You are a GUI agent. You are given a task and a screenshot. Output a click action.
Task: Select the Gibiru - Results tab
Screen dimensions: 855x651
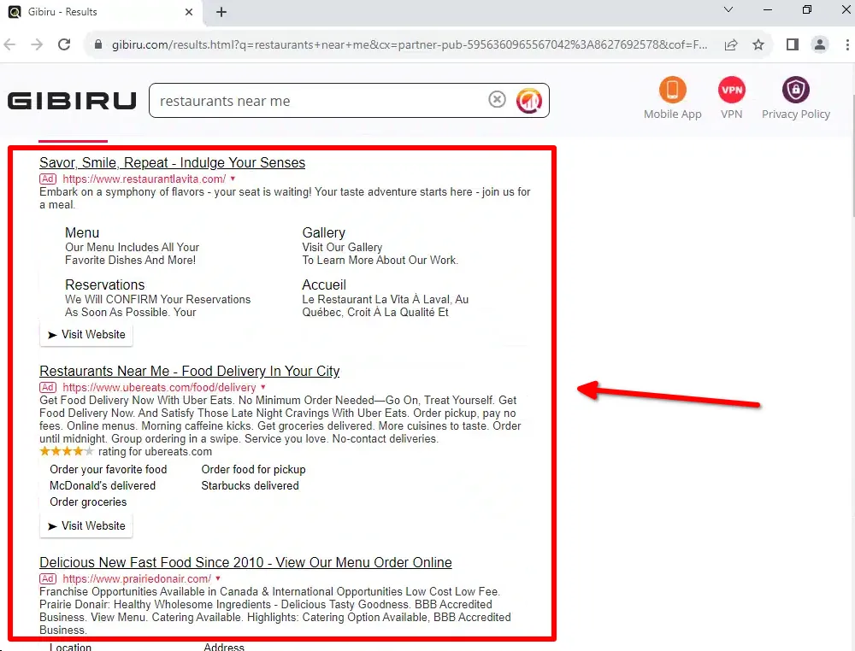click(x=101, y=12)
